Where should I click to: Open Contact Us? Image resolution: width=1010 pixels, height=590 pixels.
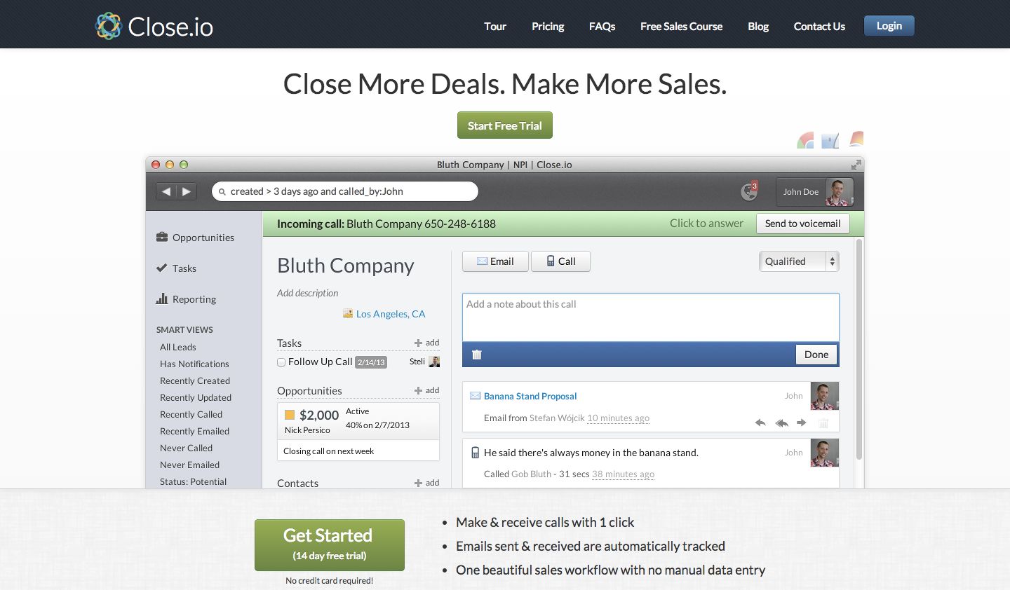click(819, 26)
